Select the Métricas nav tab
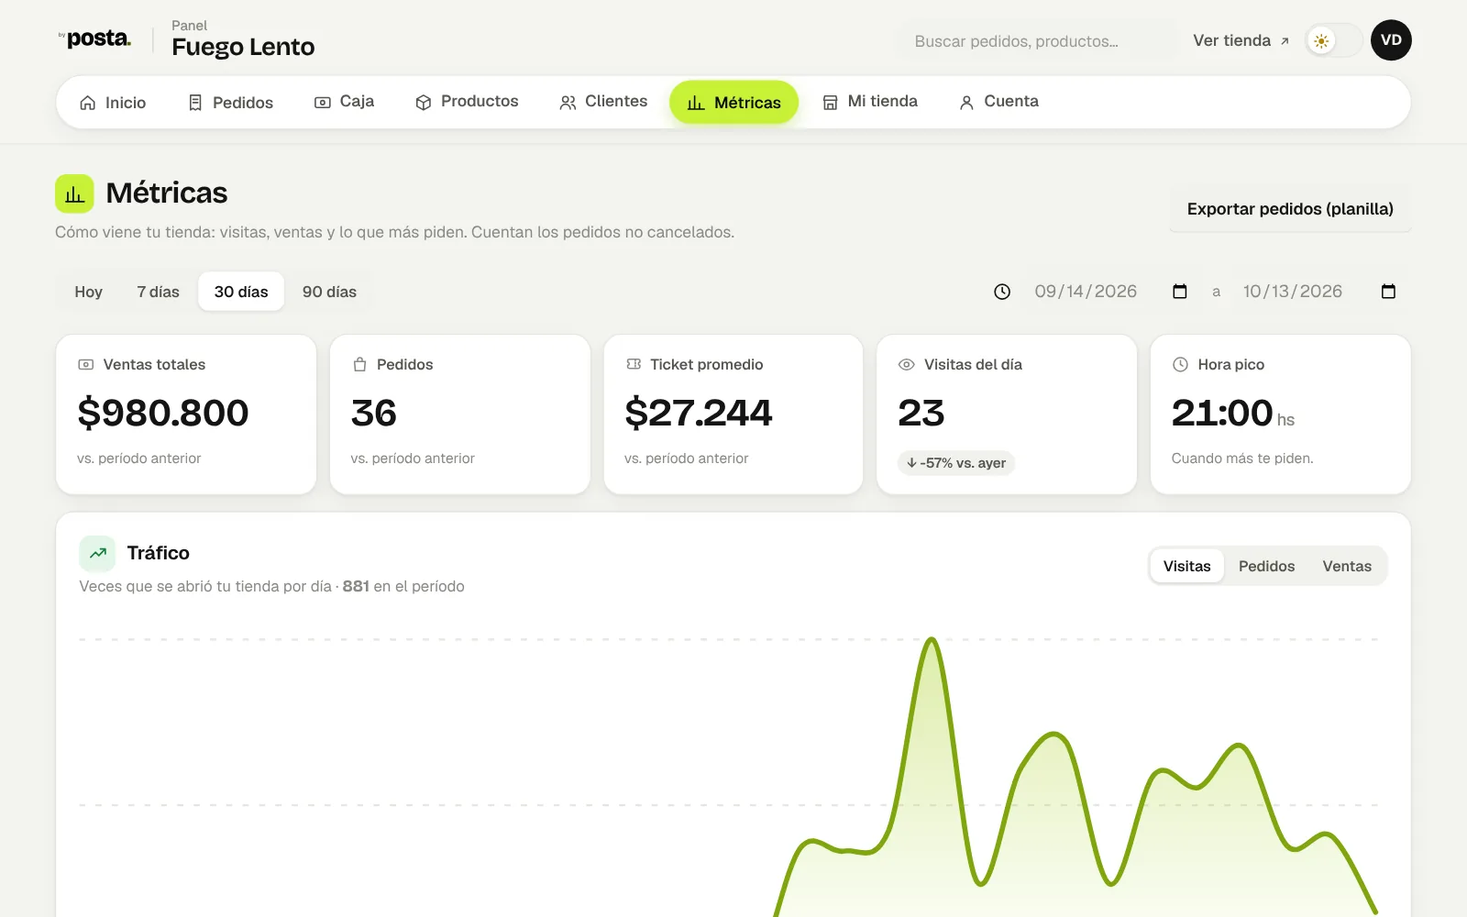The image size is (1467, 917). (x=733, y=103)
